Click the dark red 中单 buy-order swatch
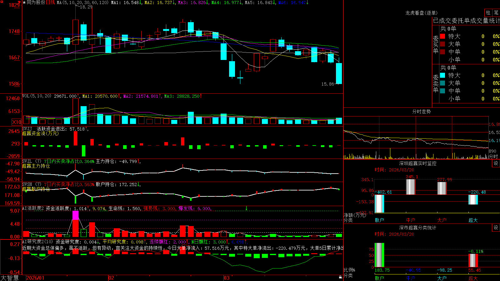The width and height of the screenshot is (500, 281). click(442, 52)
